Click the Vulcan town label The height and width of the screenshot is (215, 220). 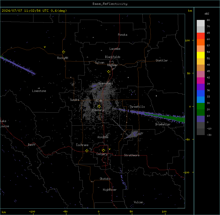[138, 202]
